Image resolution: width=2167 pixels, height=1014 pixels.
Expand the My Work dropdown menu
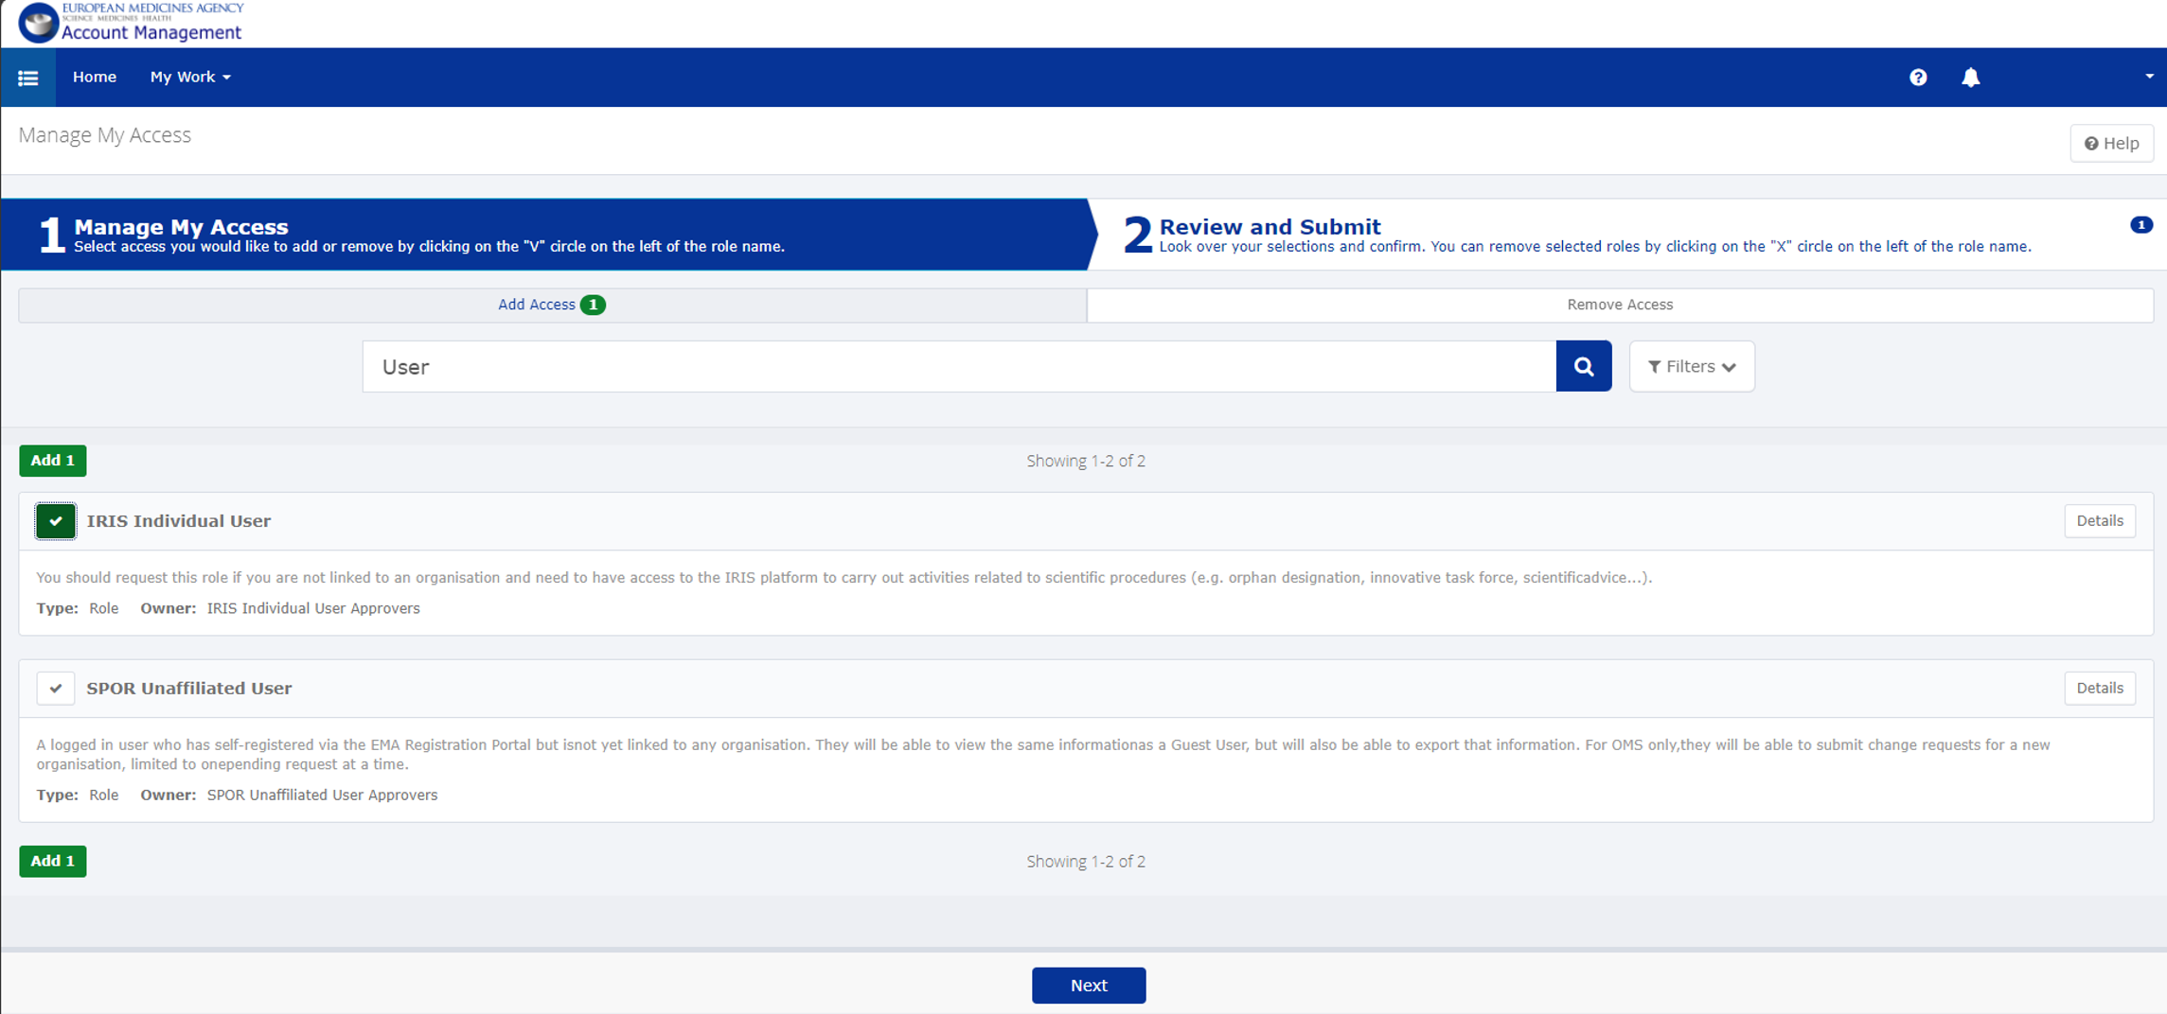(190, 78)
